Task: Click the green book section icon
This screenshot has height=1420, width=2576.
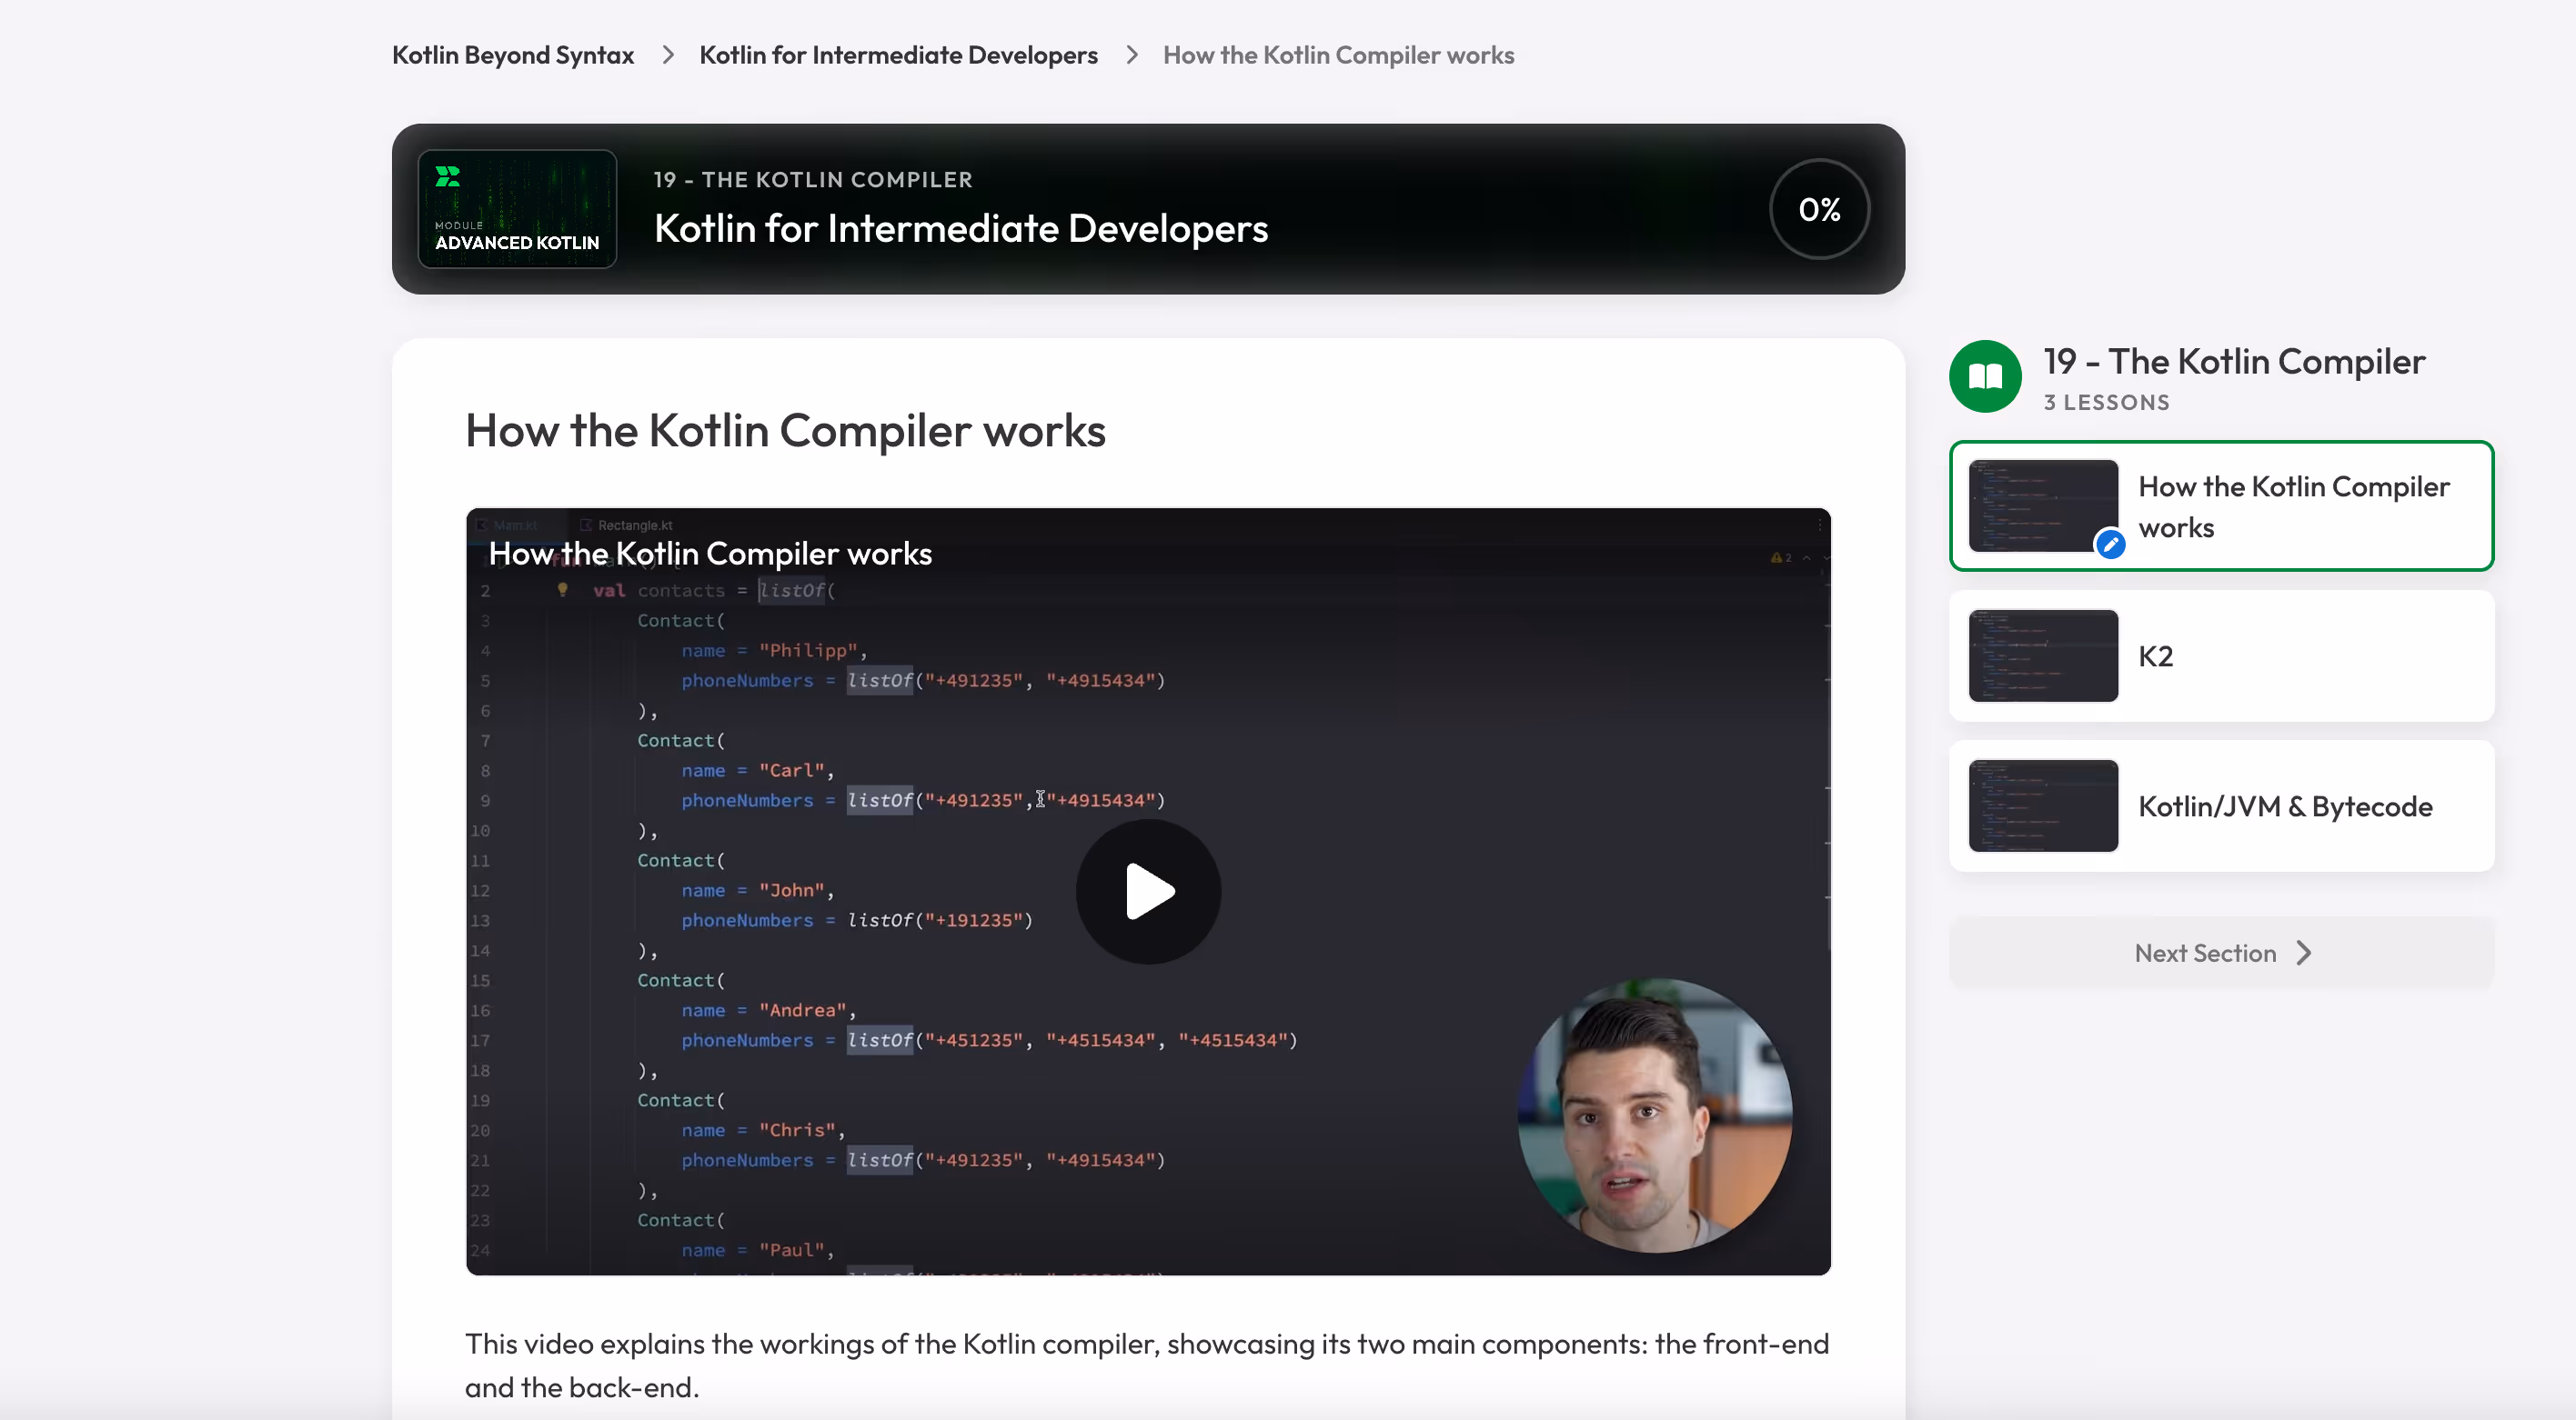Action: (1985, 376)
